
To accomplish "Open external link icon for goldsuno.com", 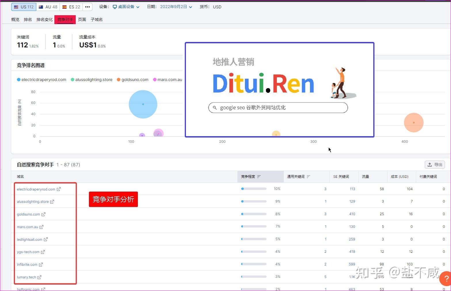I will pos(43,214).
